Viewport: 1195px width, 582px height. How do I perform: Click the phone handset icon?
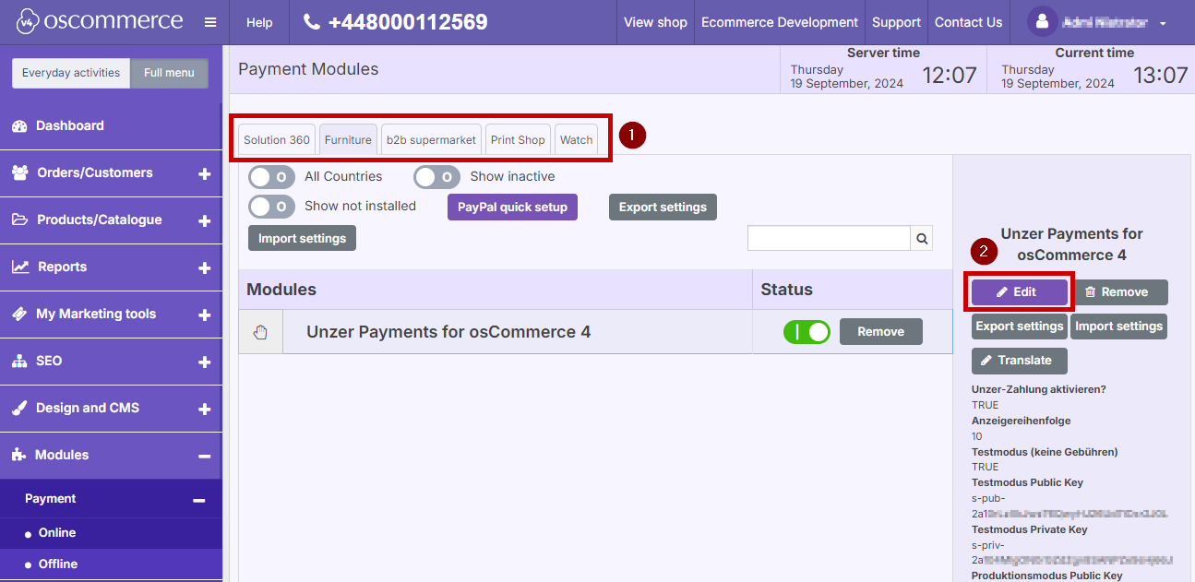click(312, 22)
